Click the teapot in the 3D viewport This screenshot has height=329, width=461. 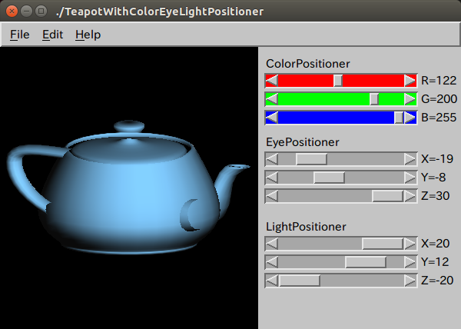tap(128, 188)
